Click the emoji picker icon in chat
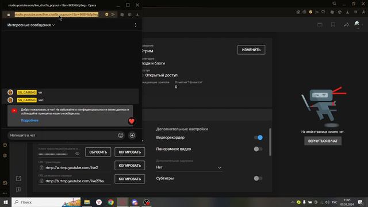 pyautogui.click(x=121, y=136)
